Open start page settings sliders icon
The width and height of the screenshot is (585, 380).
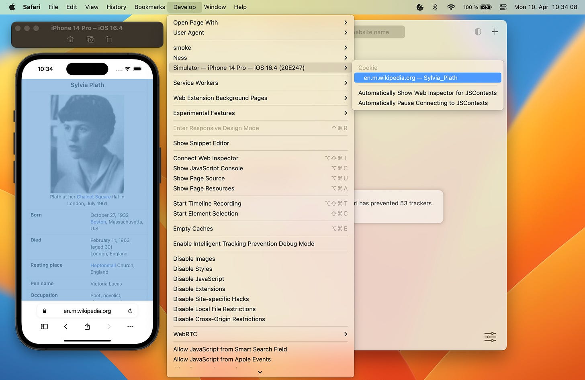coord(490,337)
